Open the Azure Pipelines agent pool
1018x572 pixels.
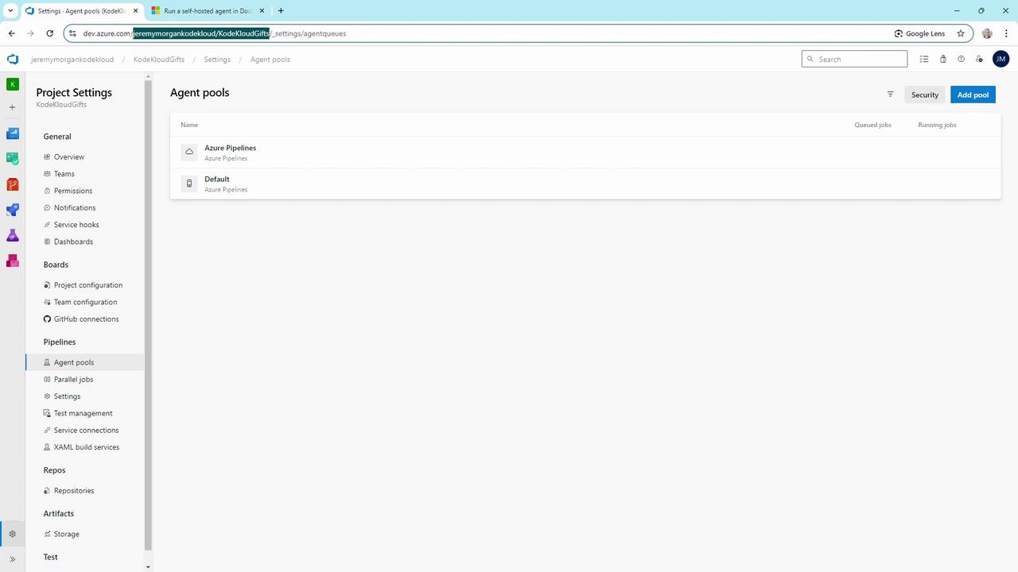pyautogui.click(x=585, y=152)
